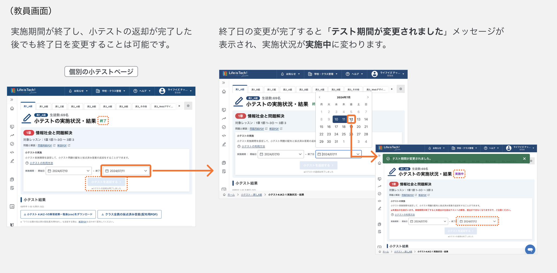Open 解説PDF link beside 問題用紙PDF in left screenshot
This screenshot has height=273, width=557.
tap(62, 145)
